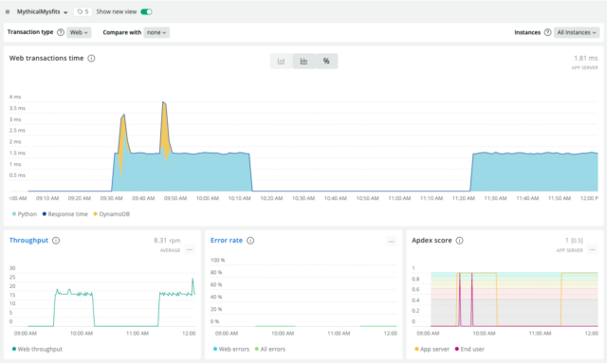Toggle the End user legend series
The image size is (607, 363).
[x=469, y=349]
